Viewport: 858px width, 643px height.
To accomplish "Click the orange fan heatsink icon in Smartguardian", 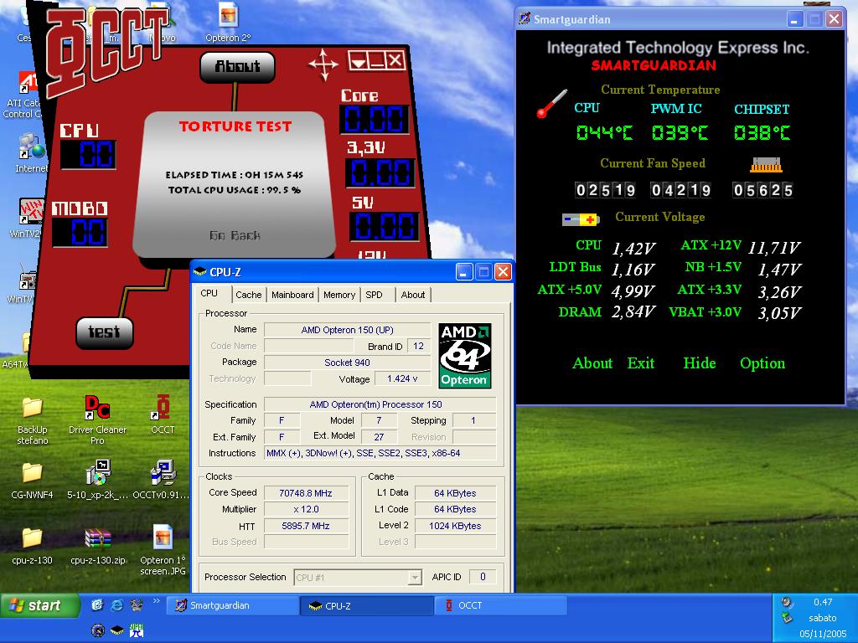I will (766, 165).
